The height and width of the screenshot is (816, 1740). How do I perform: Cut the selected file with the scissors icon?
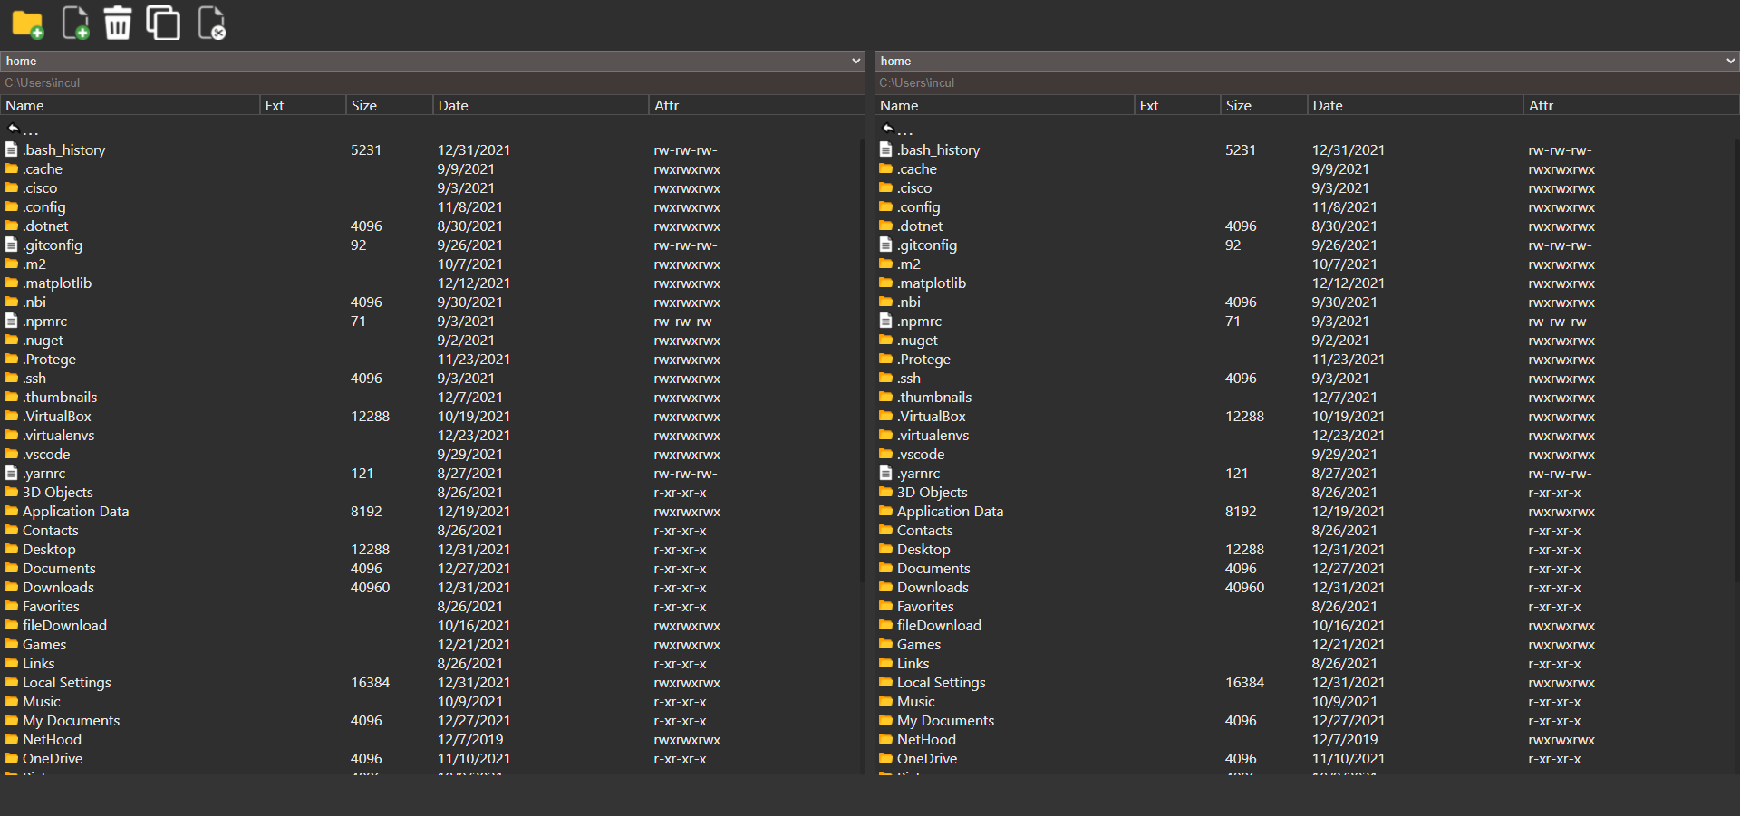[x=211, y=24]
